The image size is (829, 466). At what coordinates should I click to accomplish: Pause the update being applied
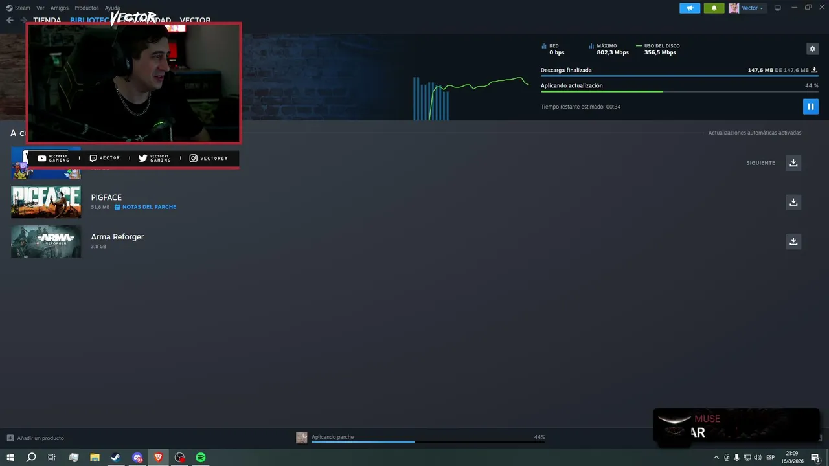pos(810,106)
